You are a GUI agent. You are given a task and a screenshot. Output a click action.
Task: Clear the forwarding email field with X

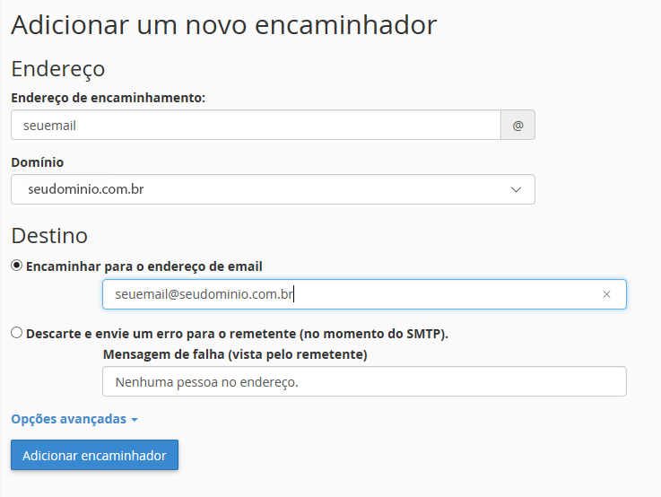point(606,294)
